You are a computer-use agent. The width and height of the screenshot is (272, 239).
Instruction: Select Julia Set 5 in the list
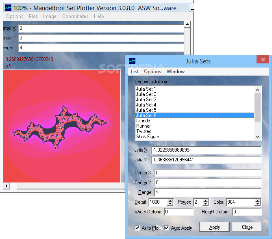tap(194, 110)
